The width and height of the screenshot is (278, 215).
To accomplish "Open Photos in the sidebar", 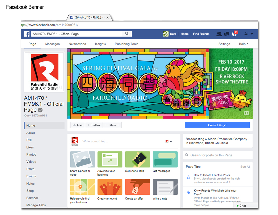I will (31, 154).
